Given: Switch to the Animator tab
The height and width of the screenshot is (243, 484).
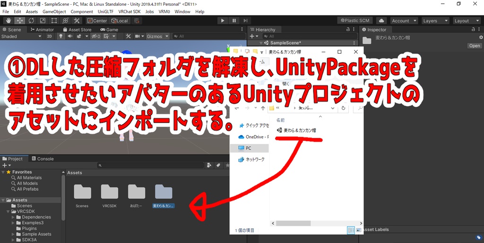Looking at the screenshot, I should pyautogui.click(x=42, y=30).
